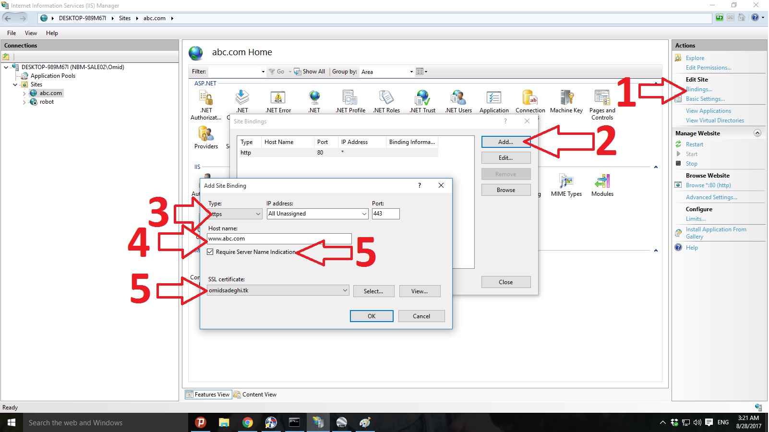This screenshot has width=769, height=432.
Task: Click the Bindings... link in Actions
Action: point(699,89)
